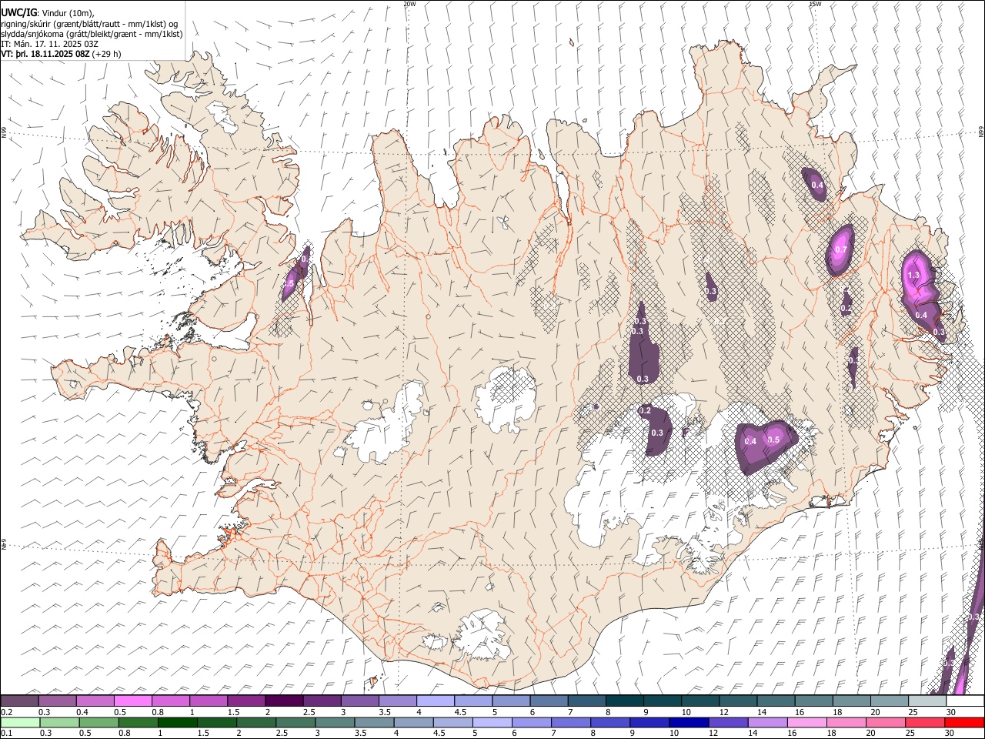Click the '0.2' label in the upper legend row
Viewport: 985px width, 739px height.
[6, 712]
